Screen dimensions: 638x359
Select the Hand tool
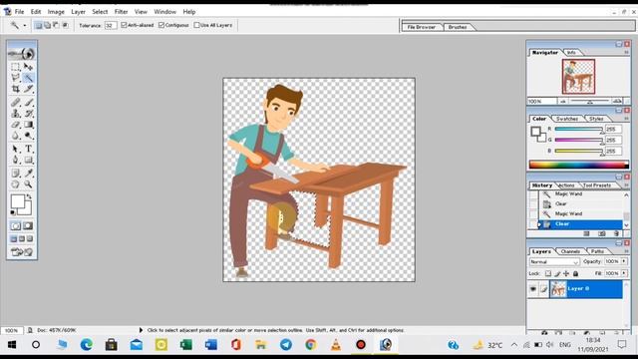[x=16, y=184]
